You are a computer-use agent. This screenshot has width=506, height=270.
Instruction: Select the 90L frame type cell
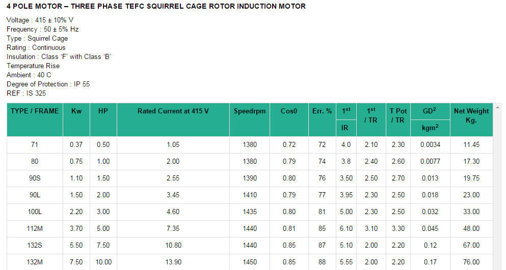click(x=35, y=195)
